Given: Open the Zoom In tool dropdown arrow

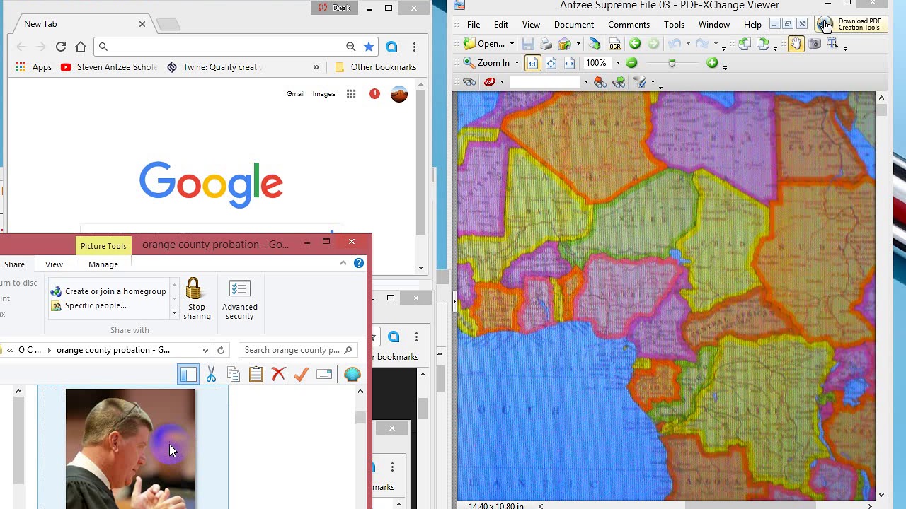Looking at the screenshot, I should coord(517,63).
